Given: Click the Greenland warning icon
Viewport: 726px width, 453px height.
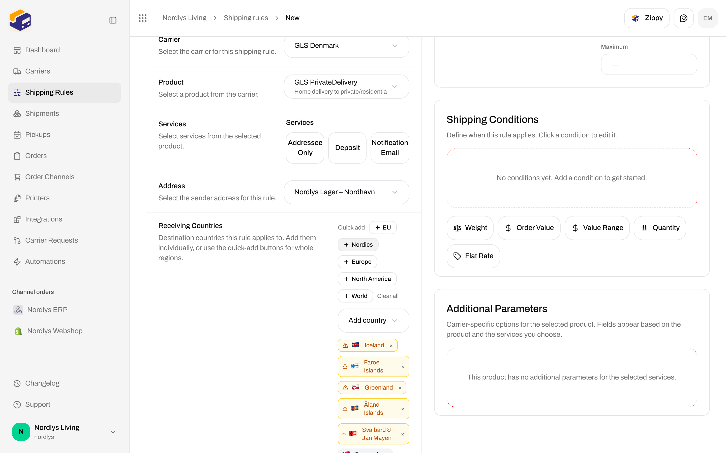Looking at the screenshot, I should [345, 388].
